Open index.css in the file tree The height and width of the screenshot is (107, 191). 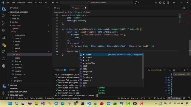click(x=18, y=64)
